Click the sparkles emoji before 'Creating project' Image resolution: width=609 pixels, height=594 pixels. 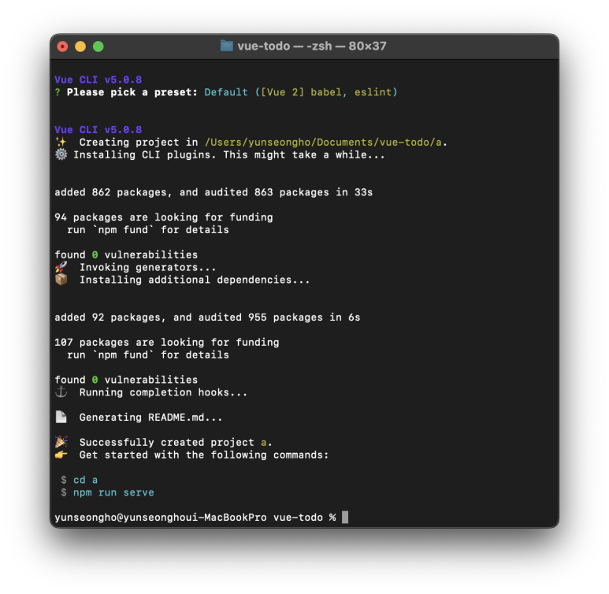tap(61, 142)
